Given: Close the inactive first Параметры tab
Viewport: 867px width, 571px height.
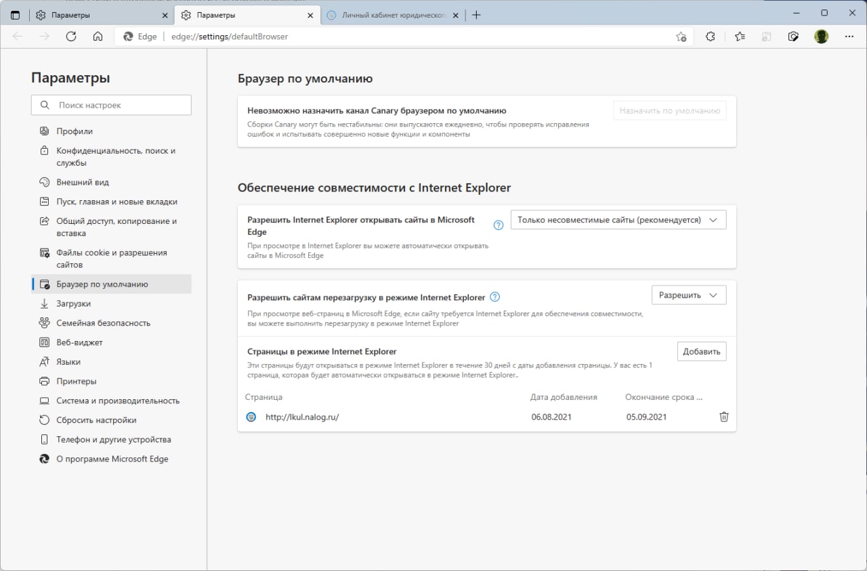Looking at the screenshot, I should click(165, 15).
